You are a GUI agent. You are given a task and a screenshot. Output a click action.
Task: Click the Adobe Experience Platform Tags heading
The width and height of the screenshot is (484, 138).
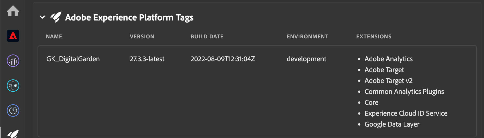click(x=129, y=17)
